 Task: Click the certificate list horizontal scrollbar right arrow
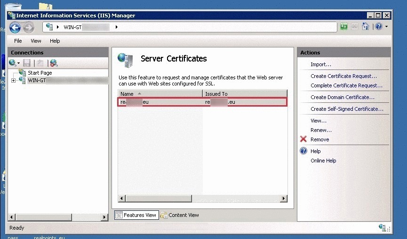coord(283,199)
